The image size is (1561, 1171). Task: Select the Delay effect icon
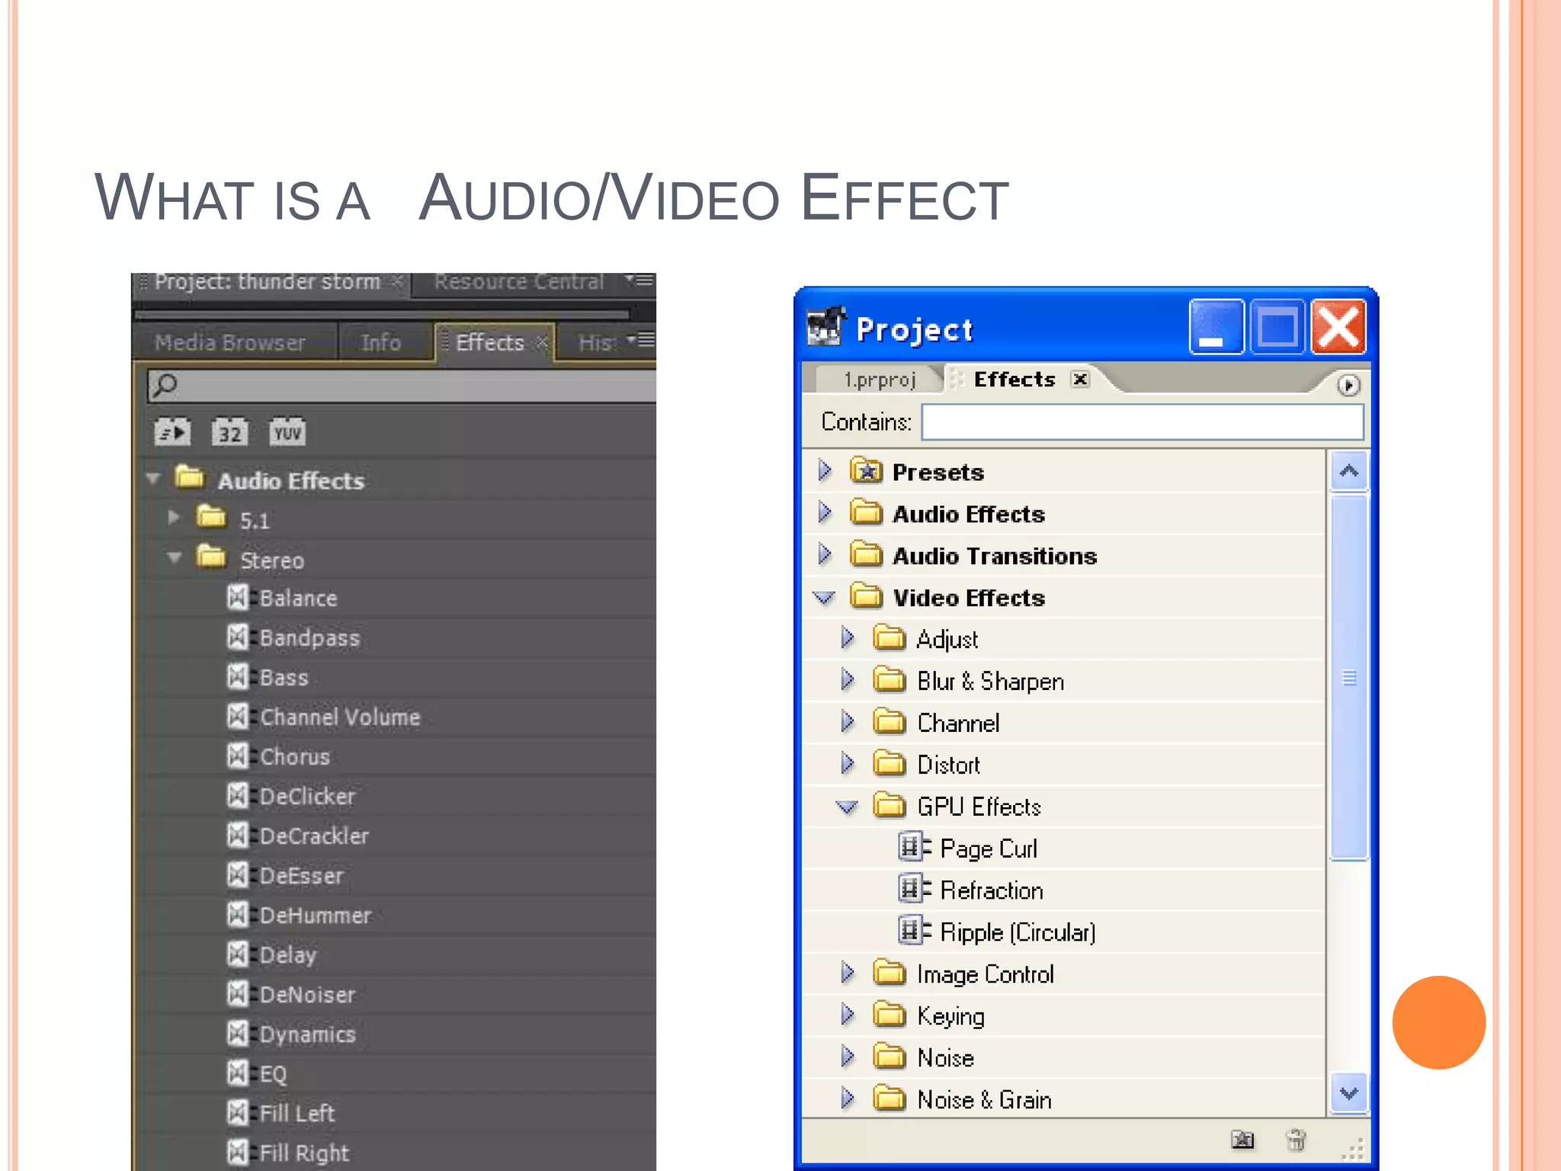tap(238, 954)
